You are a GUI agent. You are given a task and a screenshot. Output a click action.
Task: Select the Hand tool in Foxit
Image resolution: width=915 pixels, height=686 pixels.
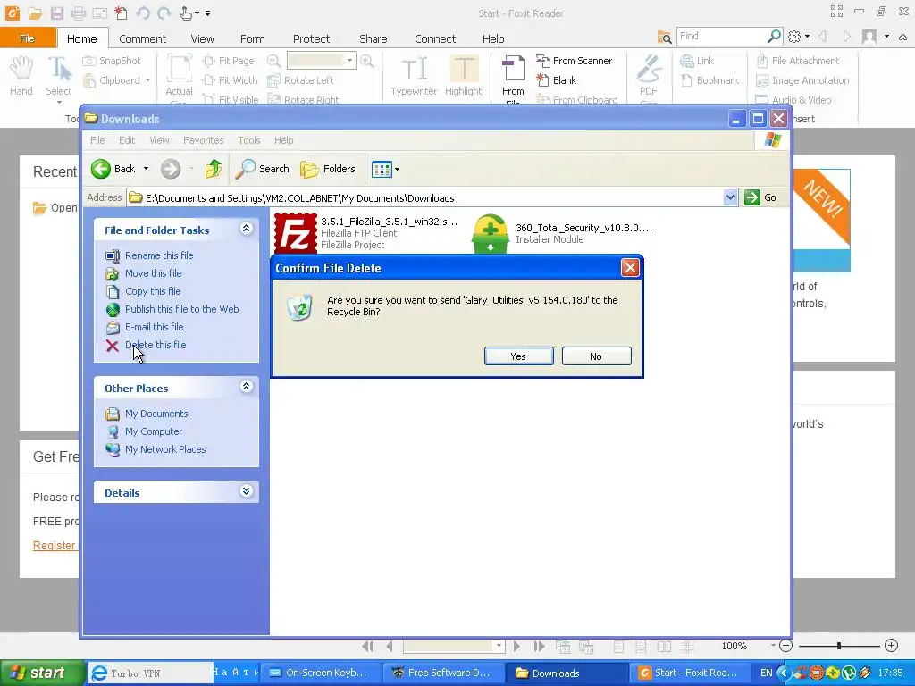21,76
